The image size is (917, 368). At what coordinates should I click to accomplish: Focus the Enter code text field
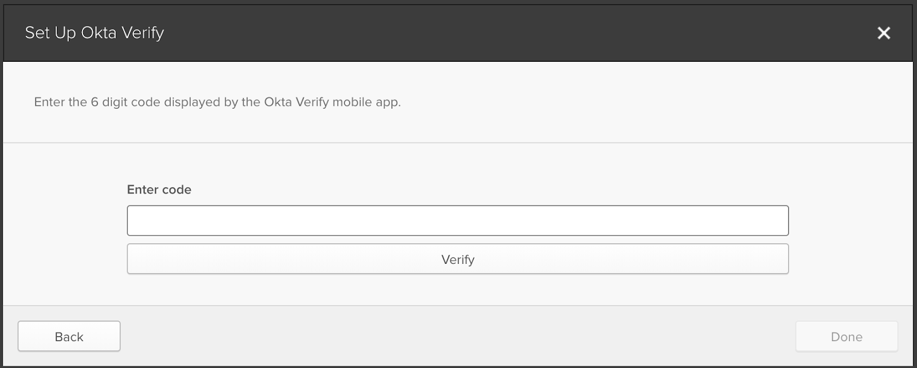click(458, 220)
